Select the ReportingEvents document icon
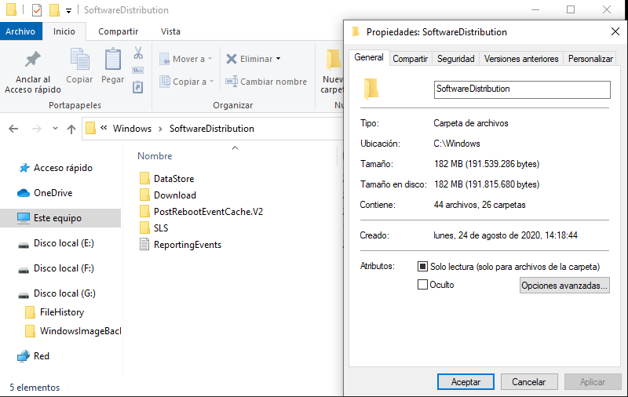628x397 pixels. (x=144, y=244)
